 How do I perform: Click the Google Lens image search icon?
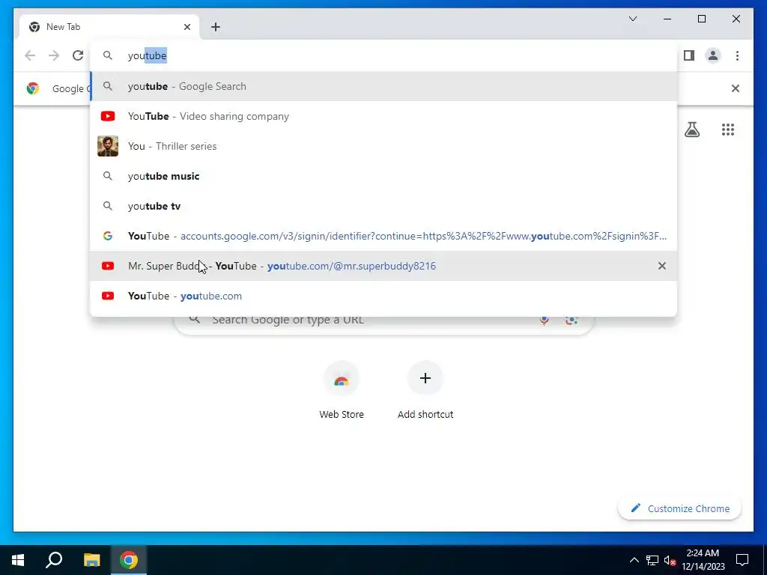point(572,320)
